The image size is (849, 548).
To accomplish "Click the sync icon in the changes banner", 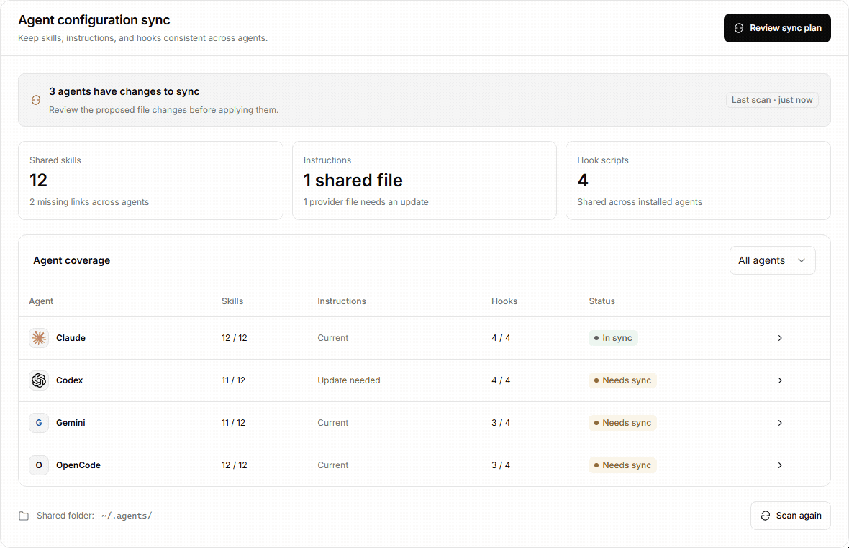I will (36, 100).
